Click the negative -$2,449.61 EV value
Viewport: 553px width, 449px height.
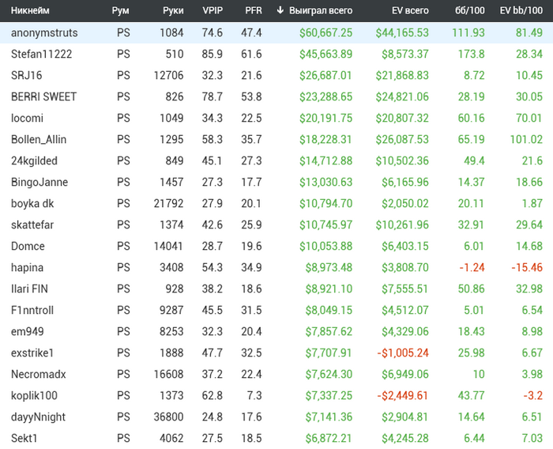pos(403,396)
